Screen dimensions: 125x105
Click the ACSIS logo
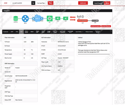5,3
